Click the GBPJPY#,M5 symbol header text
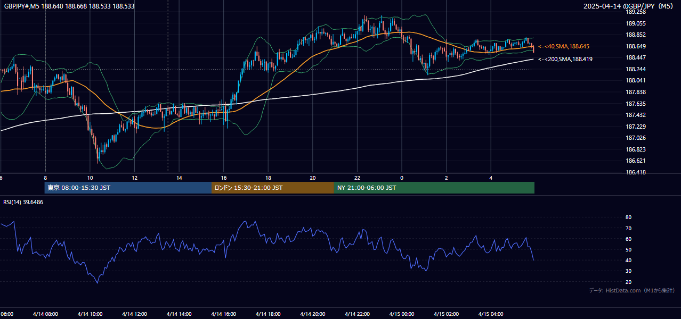The height and width of the screenshot is (319, 681). (x=68, y=6)
